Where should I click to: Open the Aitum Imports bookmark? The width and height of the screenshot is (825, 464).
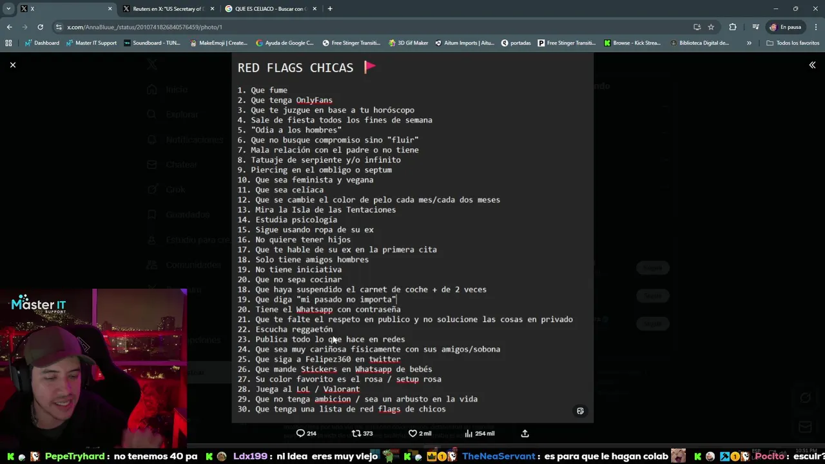(465, 43)
